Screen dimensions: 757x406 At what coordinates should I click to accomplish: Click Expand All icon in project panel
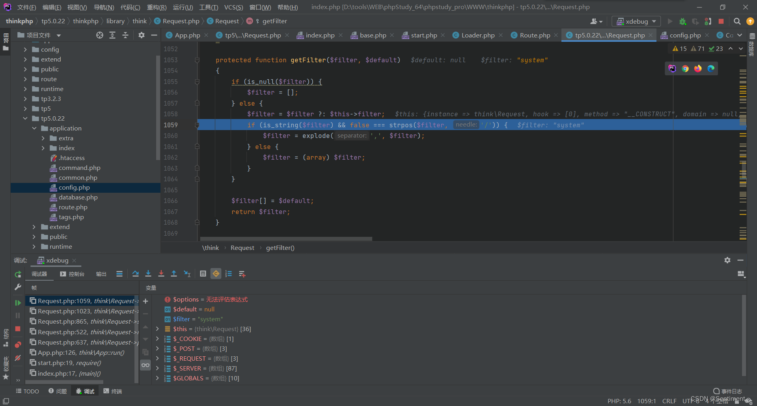tap(112, 35)
